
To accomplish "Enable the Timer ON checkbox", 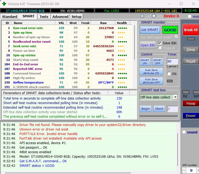I will coord(169,74).
